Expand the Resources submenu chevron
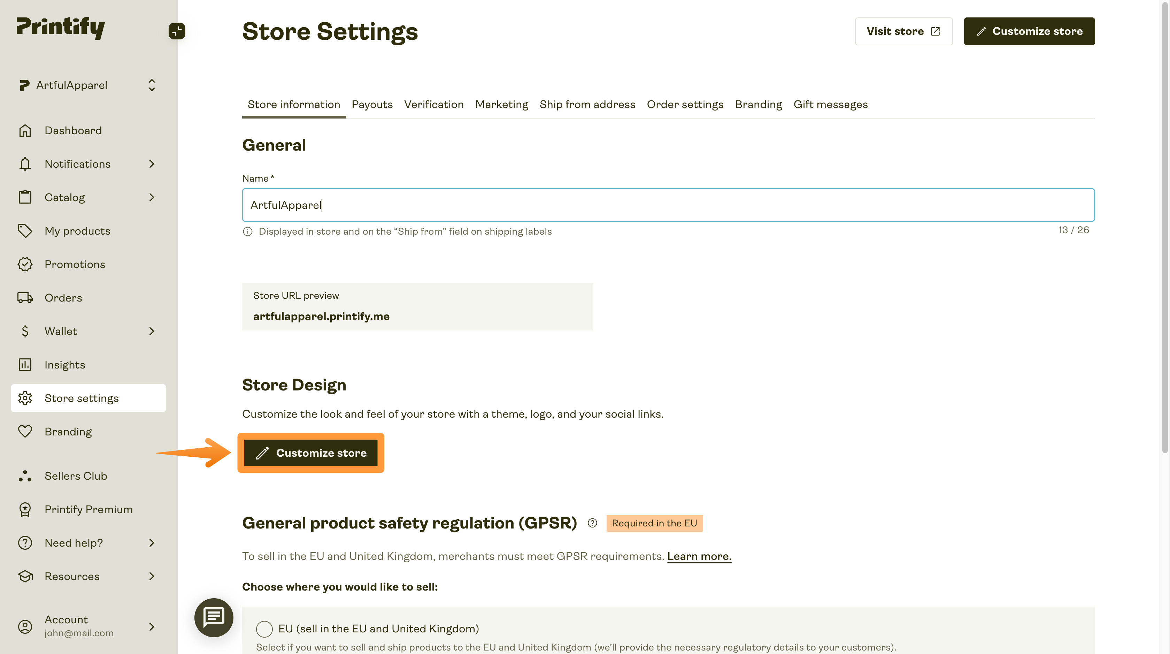The height and width of the screenshot is (654, 1170). (152, 576)
